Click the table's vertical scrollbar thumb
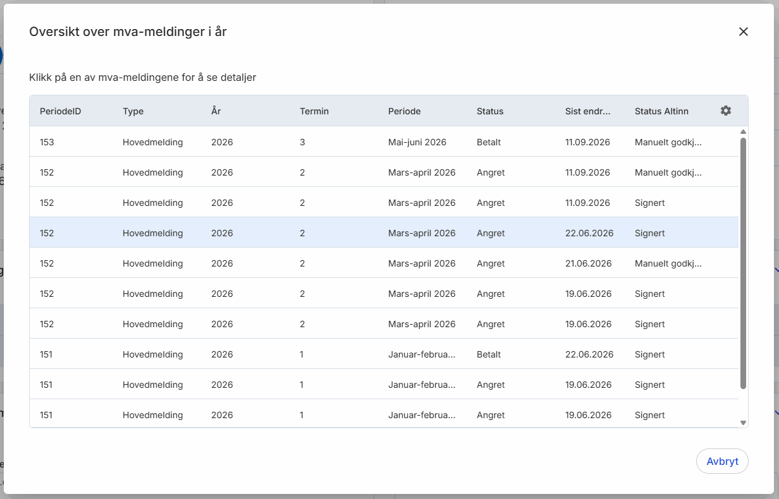 click(x=744, y=263)
